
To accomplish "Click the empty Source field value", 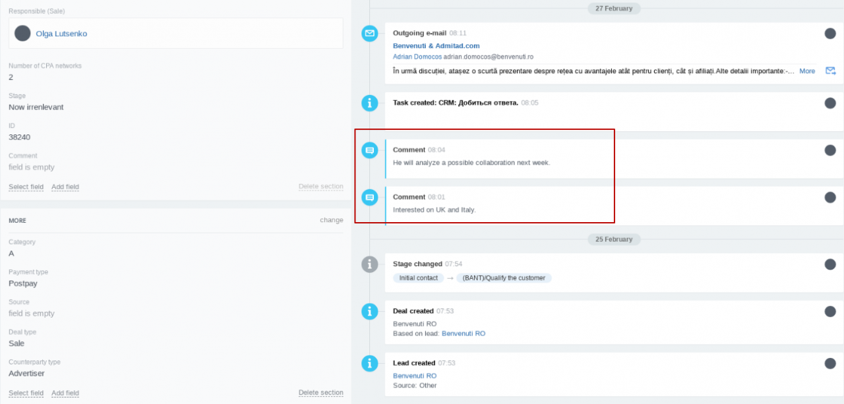I will pyautogui.click(x=32, y=314).
